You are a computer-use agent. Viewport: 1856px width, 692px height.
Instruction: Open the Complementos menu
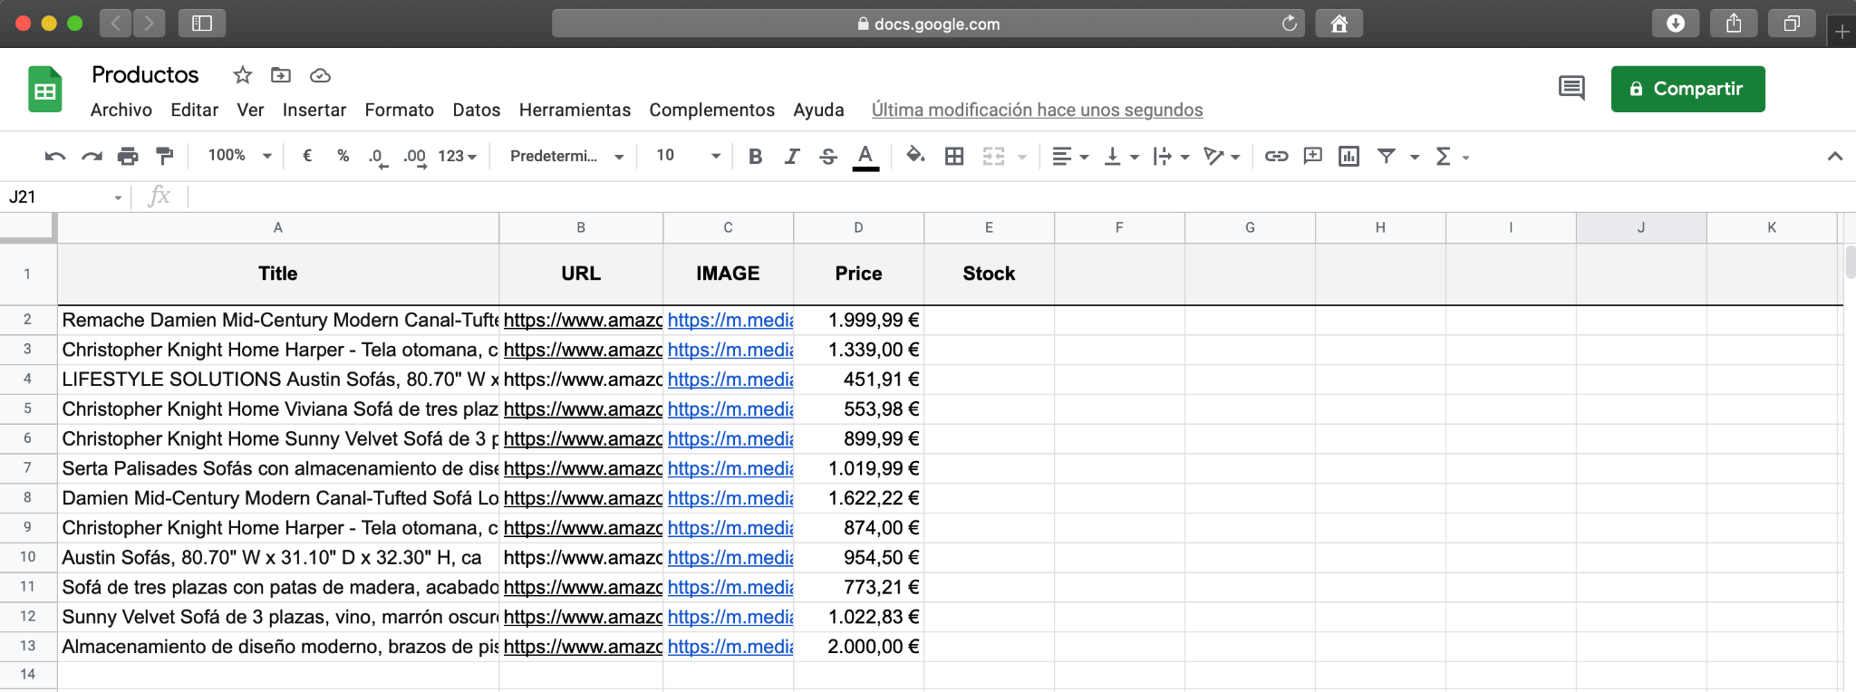click(712, 110)
